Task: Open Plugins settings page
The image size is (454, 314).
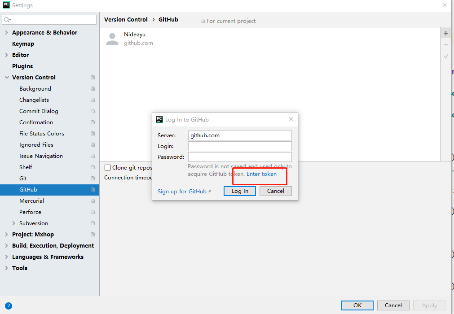Action: coord(22,66)
